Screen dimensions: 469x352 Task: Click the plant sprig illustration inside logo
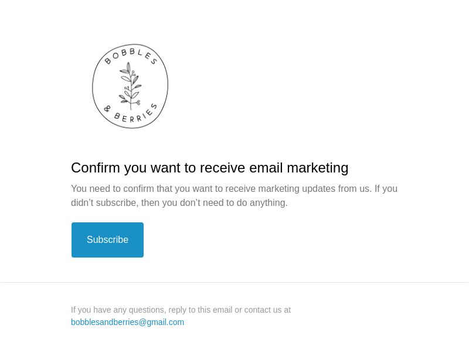(x=130, y=86)
